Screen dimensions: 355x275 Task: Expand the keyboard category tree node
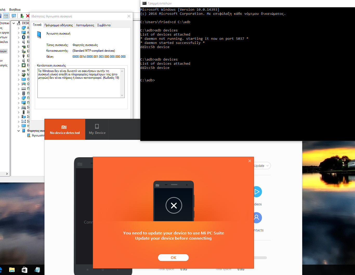[18, 89]
